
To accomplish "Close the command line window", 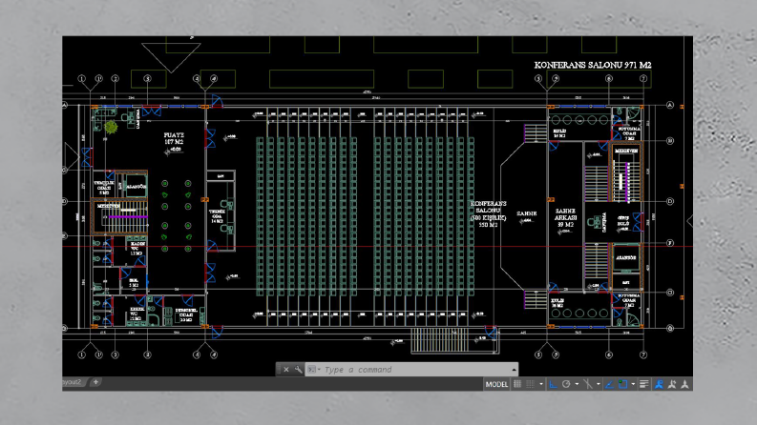I will click(286, 370).
